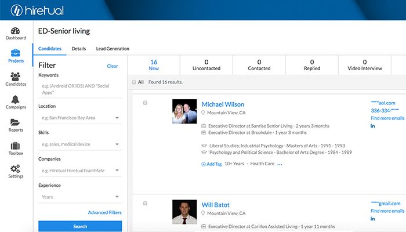Image resolution: width=406 pixels, height=232 pixels.
Task: Click Michael Wilson's profile photo
Action: (184, 111)
